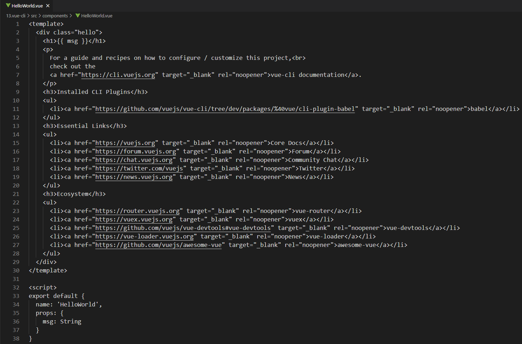Open the https://news.vuejs.org link
Viewport: 522px width, 344px height.
point(134,177)
